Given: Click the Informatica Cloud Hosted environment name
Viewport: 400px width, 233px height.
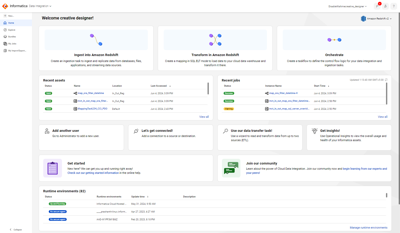Looking at the screenshot, I should coord(112,204).
